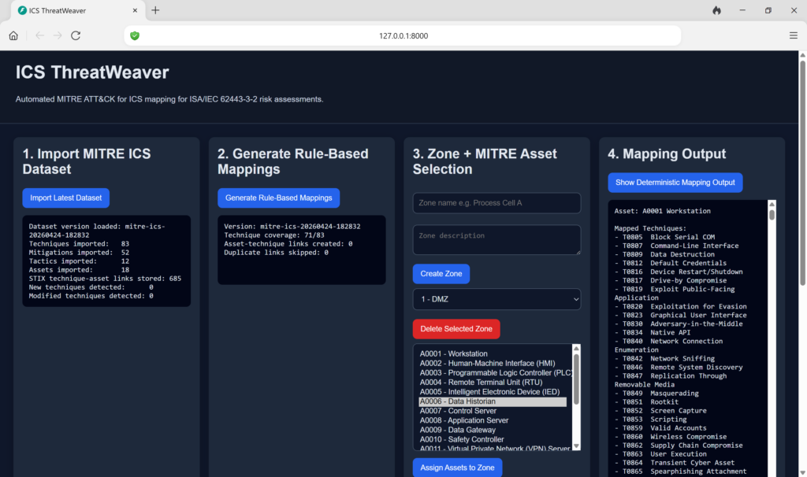Select 'A0002 - Human-Machine Interface (HMI)' asset
Screen dimensions: 807x477
(493, 364)
